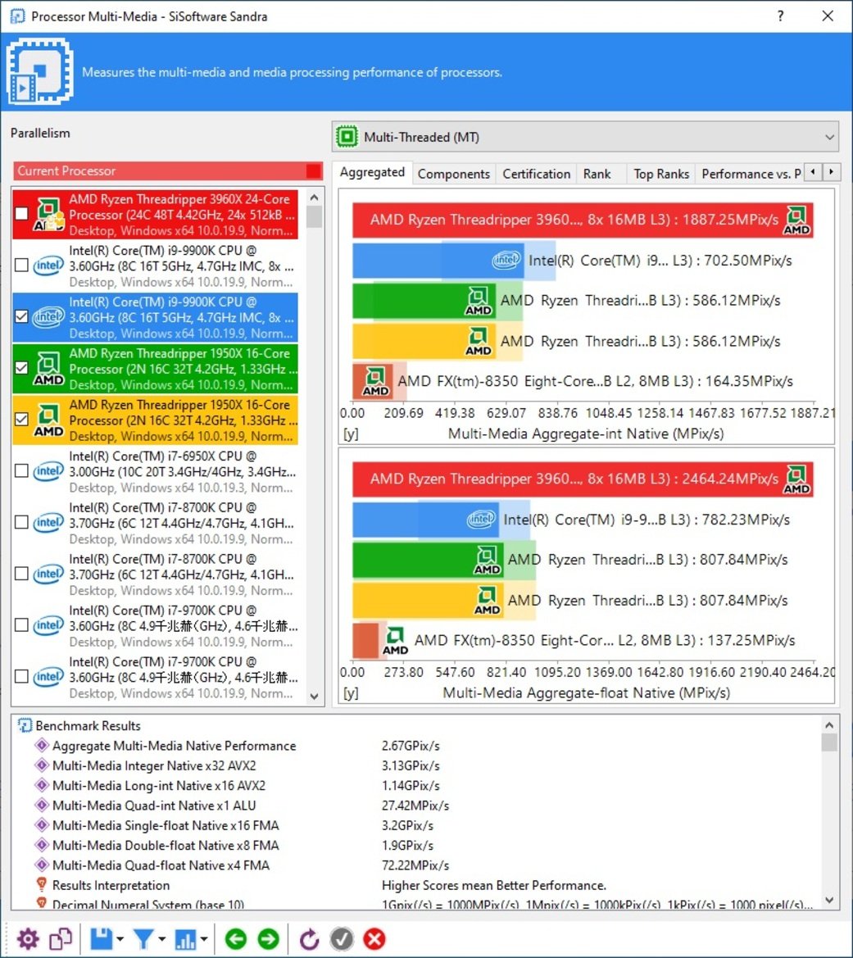Open the Performance vs. P tab
This screenshot has width=853, height=958.
(751, 174)
